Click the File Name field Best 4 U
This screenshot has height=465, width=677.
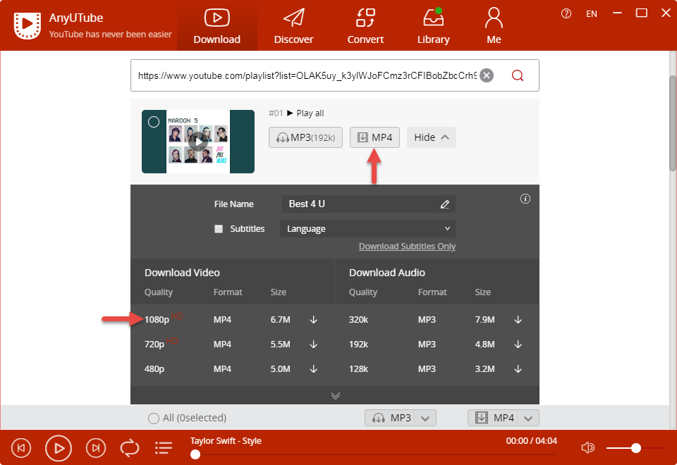pyautogui.click(x=369, y=204)
